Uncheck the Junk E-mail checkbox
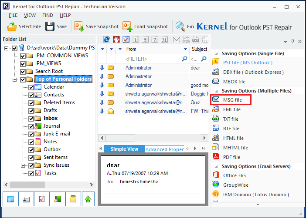This screenshot has height=218, width=306. [31, 134]
